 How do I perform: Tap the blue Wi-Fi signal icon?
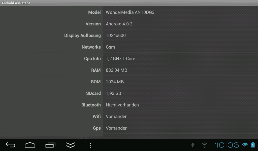click(x=245, y=145)
